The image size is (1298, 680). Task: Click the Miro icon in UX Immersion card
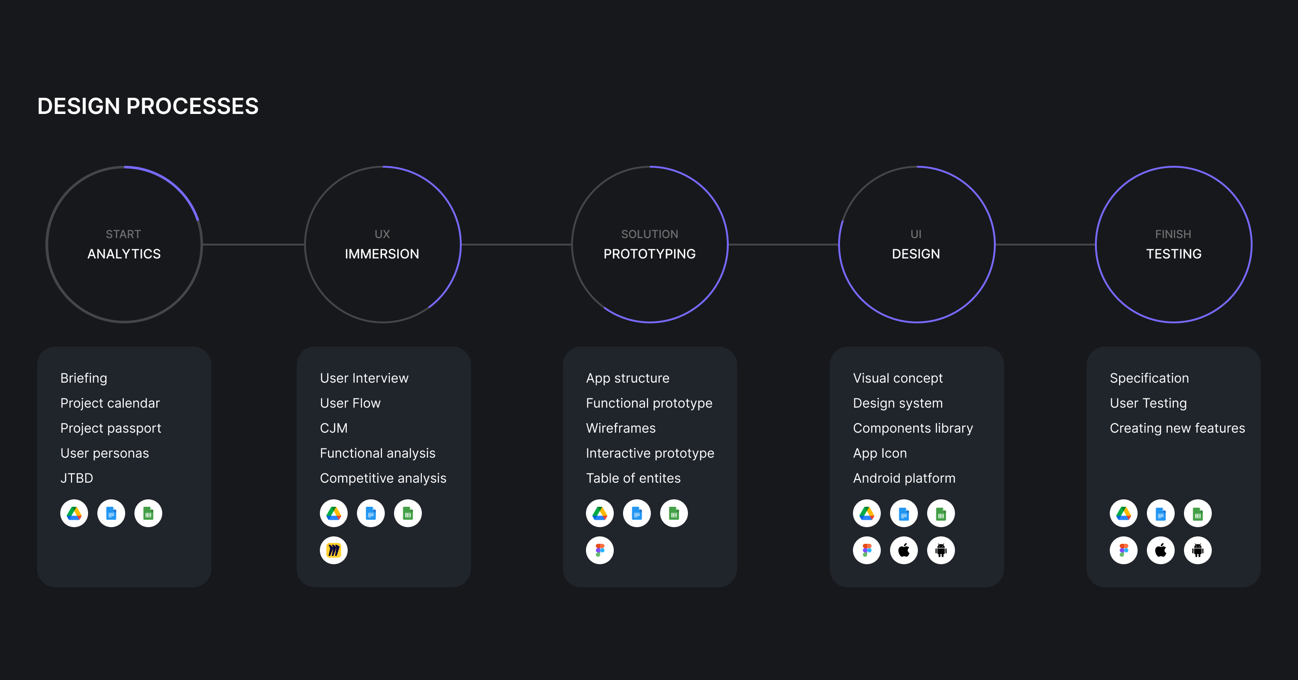pyautogui.click(x=334, y=550)
